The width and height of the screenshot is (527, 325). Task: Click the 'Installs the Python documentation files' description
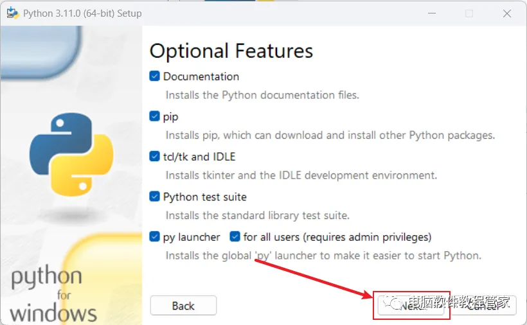[x=262, y=95]
